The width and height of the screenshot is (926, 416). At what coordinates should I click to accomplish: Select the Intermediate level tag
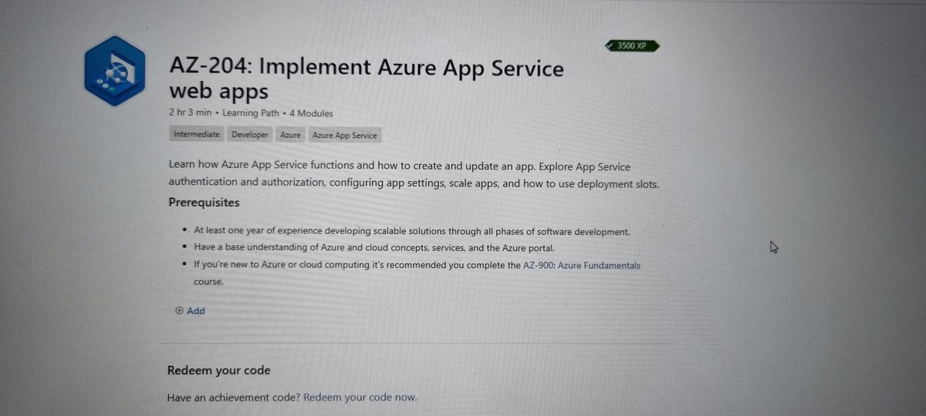(x=197, y=134)
